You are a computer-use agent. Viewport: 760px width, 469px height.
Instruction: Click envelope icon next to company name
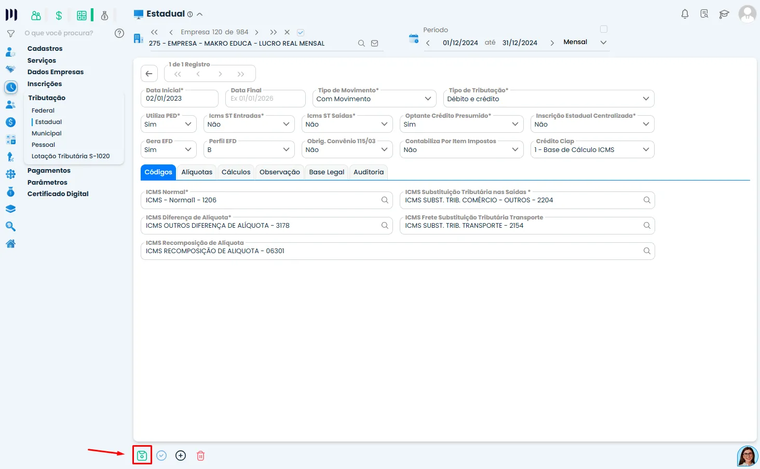pyautogui.click(x=374, y=44)
